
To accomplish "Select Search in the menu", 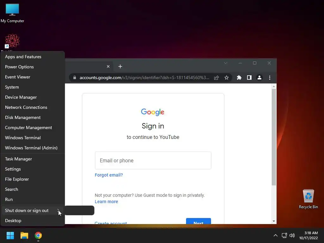I will click(x=33, y=190).
